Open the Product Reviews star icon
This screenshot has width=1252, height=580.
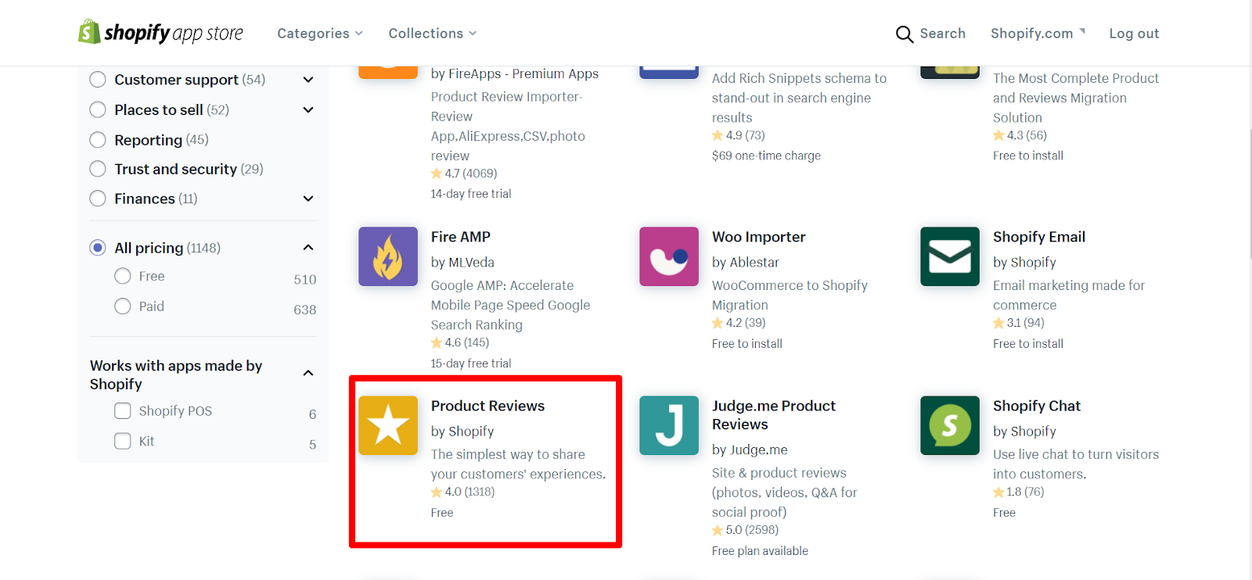pos(388,425)
